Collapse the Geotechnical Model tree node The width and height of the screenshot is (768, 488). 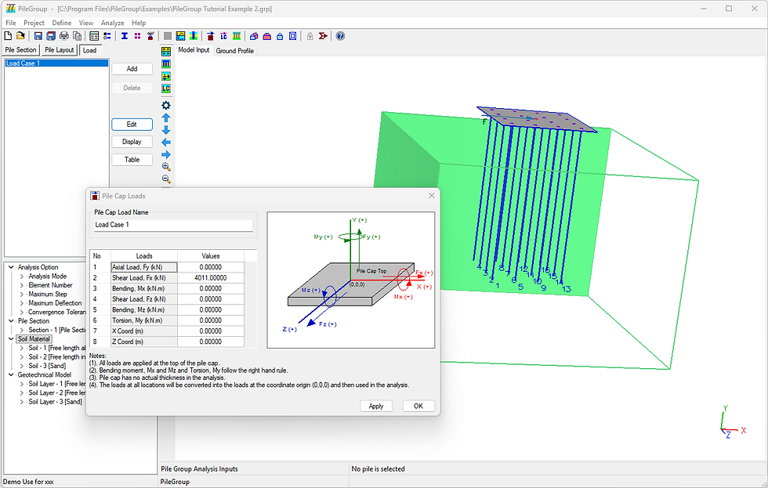11,375
